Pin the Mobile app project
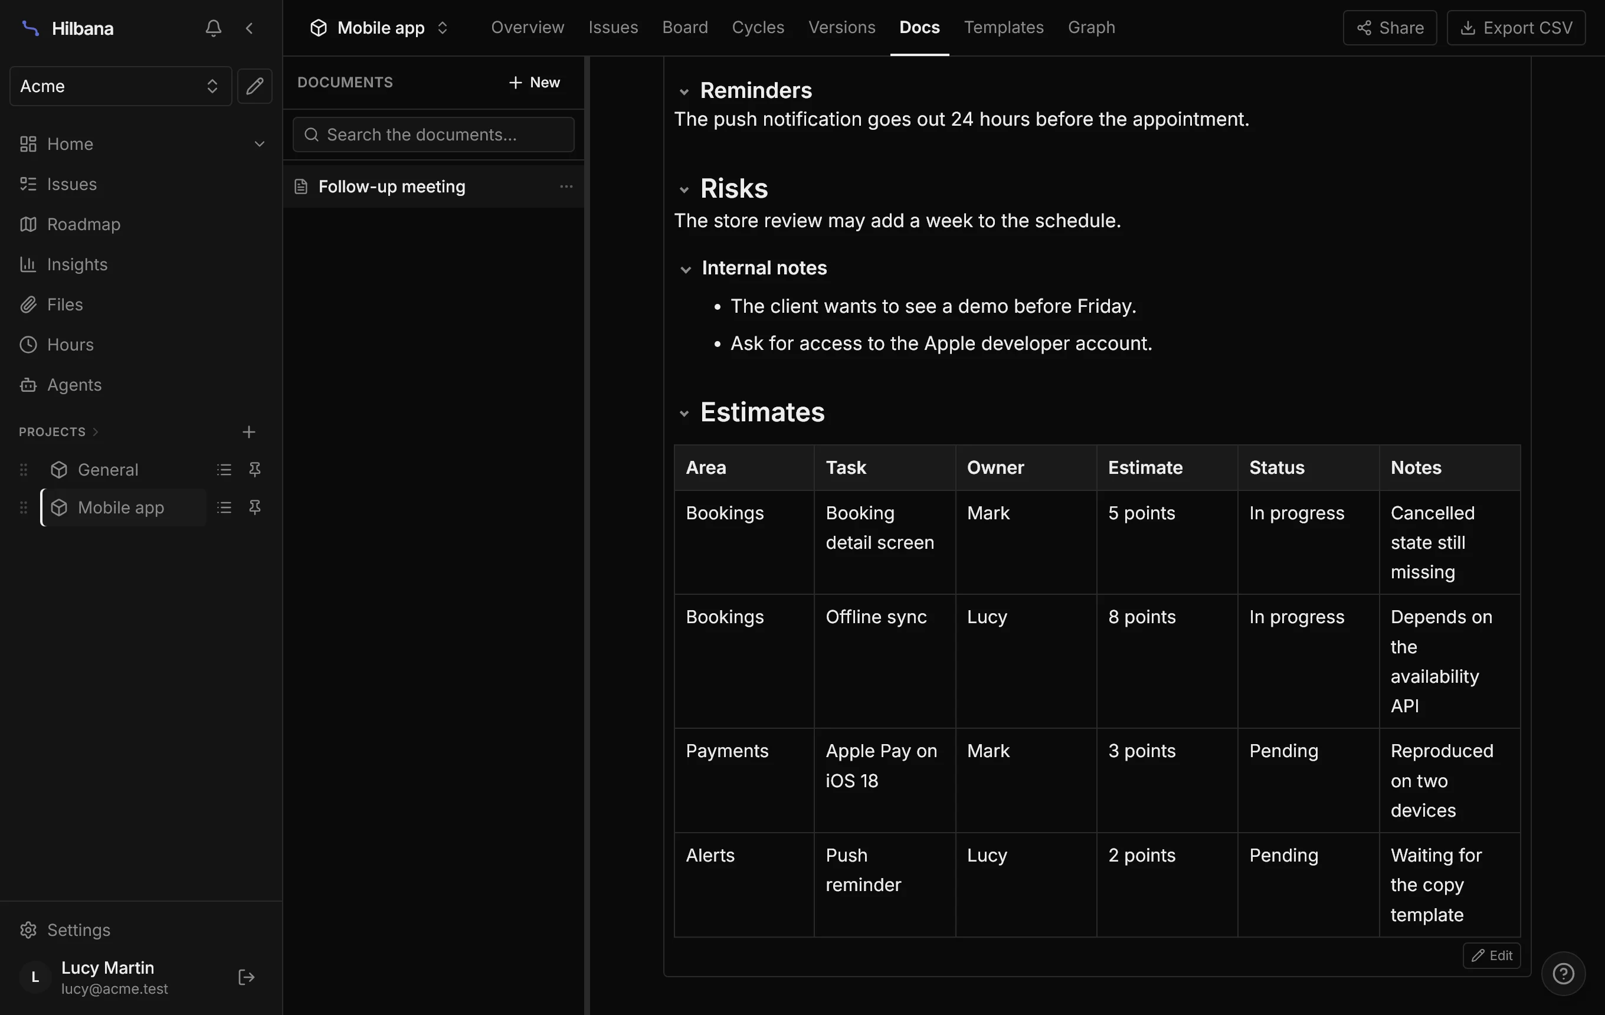 click(x=254, y=508)
